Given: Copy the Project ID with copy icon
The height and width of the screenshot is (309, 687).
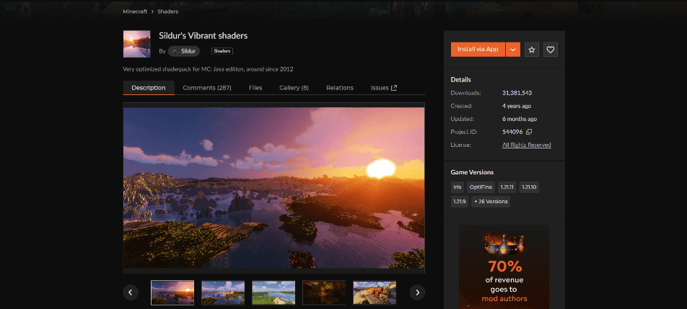Looking at the screenshot, I should pos(529,132).
